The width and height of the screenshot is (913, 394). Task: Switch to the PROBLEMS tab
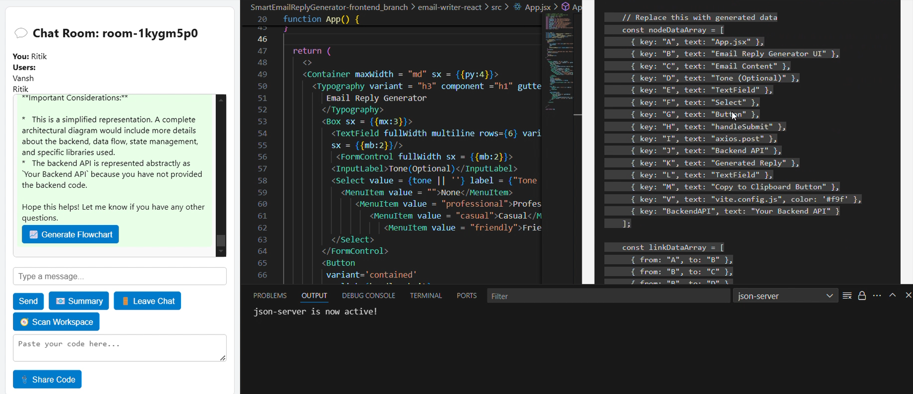coord(270,295)
